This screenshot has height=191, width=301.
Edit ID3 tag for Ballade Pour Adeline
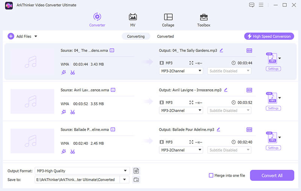coord(249,130)
